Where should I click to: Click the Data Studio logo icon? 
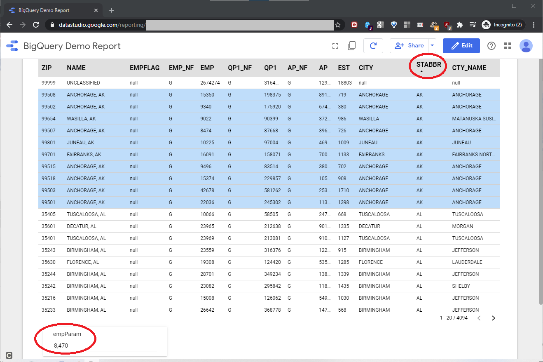coord(12,46)
